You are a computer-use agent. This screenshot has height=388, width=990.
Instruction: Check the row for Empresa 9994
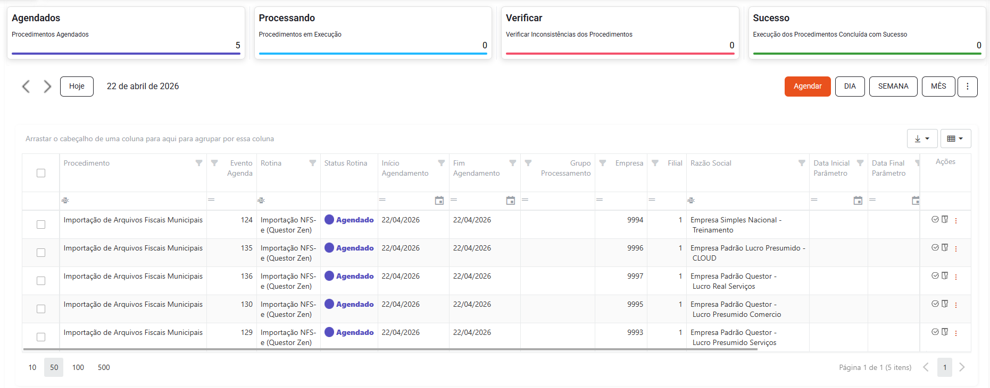(41, 225)
